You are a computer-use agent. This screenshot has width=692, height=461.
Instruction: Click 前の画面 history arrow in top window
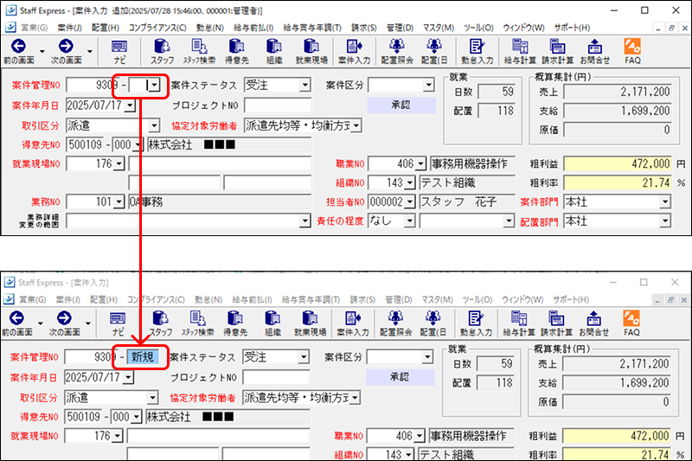click(42, 52)
